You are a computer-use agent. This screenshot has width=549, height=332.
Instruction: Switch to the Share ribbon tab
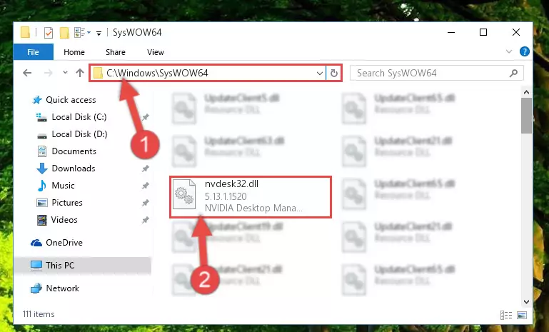click(116, 52)
